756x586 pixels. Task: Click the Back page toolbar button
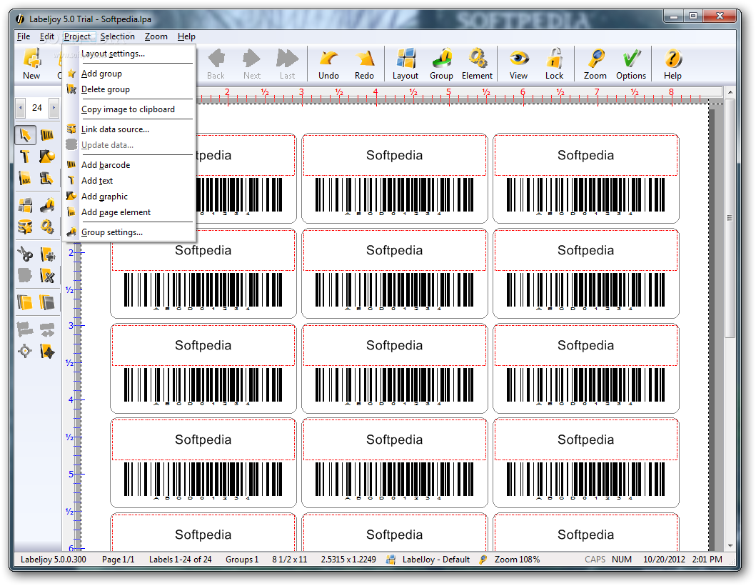tap(216, 64)
